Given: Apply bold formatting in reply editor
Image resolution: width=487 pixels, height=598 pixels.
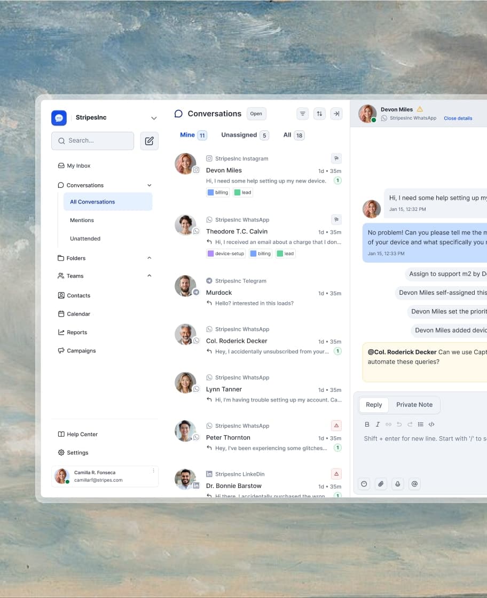Looking at the screenshot, I should [x=367, y=424].
